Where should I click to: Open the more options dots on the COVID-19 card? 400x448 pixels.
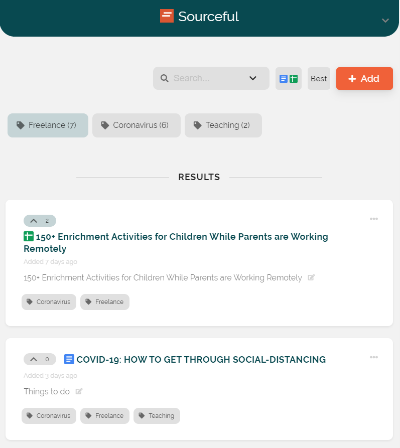(x=374, y=357)
